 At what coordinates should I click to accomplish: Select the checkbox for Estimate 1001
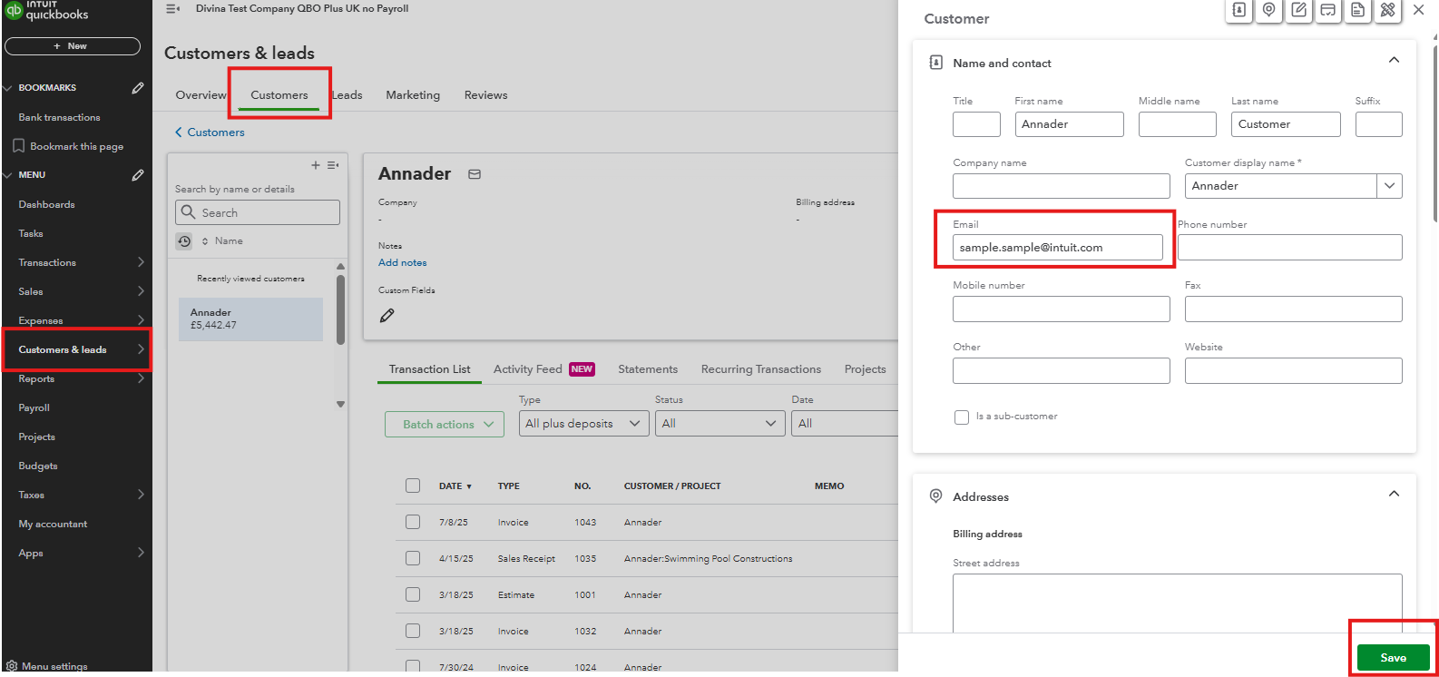[413, 594]
